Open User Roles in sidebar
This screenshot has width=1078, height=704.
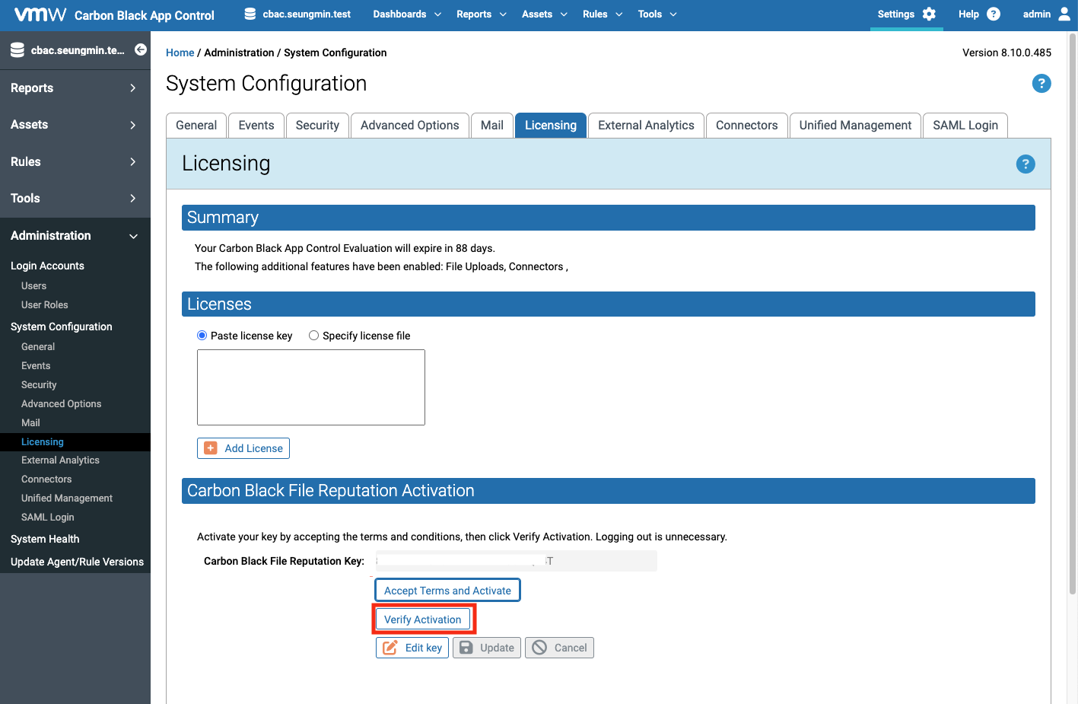click(x=45, y=305)
